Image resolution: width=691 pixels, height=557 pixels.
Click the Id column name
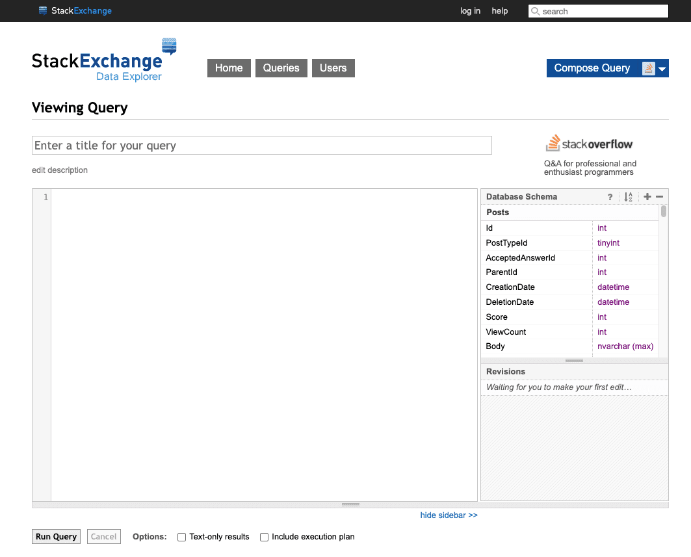coord(489,228)
